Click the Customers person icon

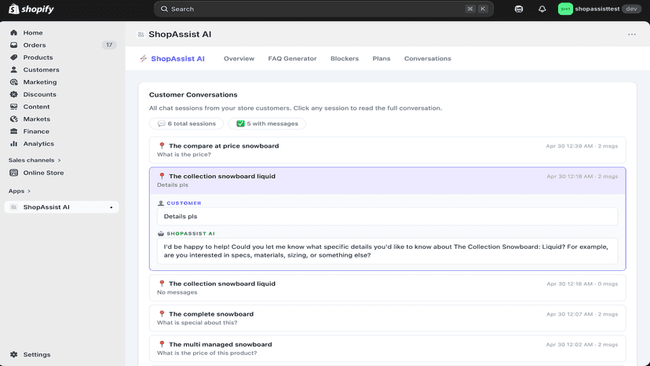click(13, 70)
